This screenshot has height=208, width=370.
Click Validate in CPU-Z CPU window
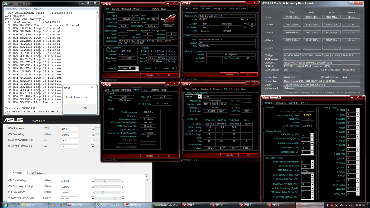[150, 75]
